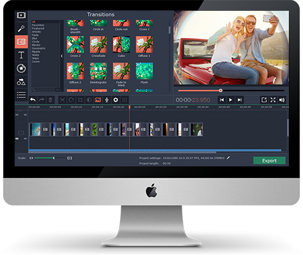Click the Delete trash can icon
The image size is (303, 255).
pyautogui.click(x=51, y=100)
